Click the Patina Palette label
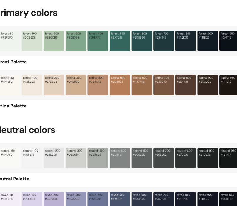The image size is (237, 206). (x=13, y=106)
